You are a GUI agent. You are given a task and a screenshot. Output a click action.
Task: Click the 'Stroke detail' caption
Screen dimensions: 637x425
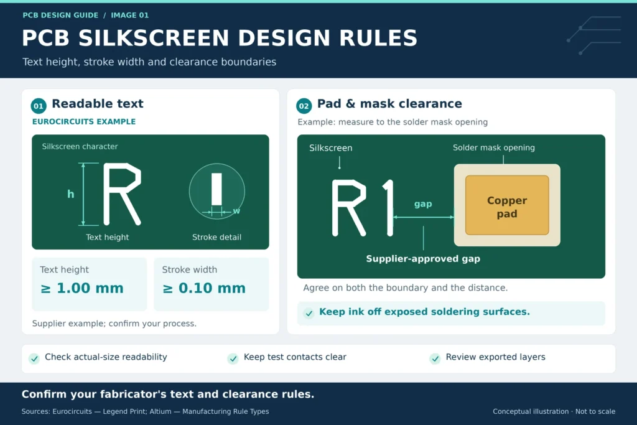[x=216, y=237]
